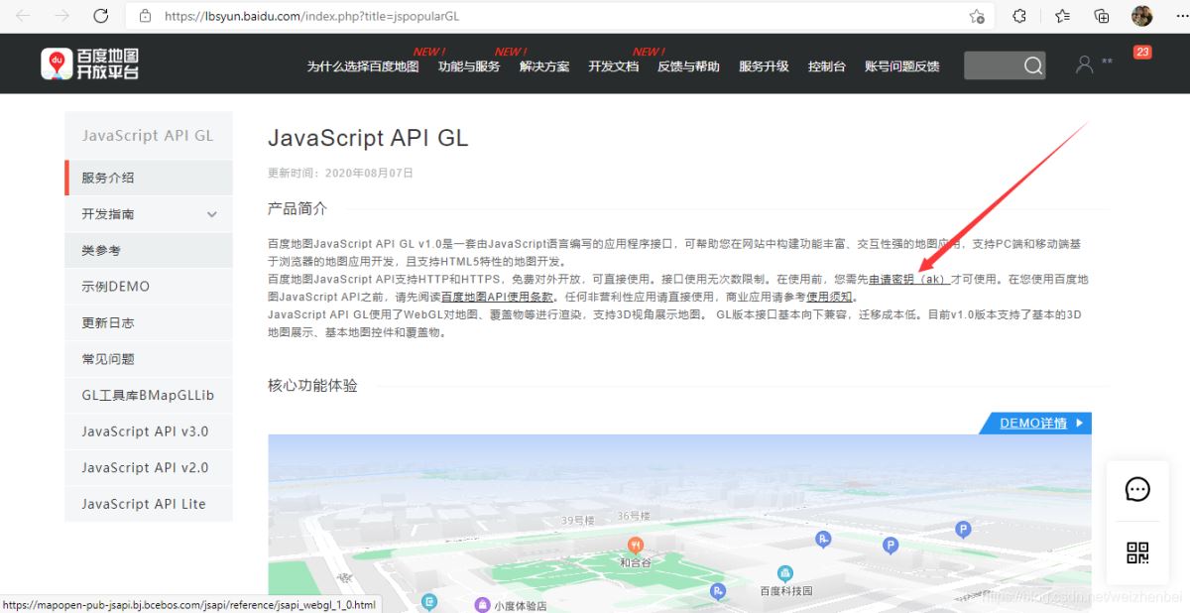Click the search magnifier icon

(x=1033, y=65)
